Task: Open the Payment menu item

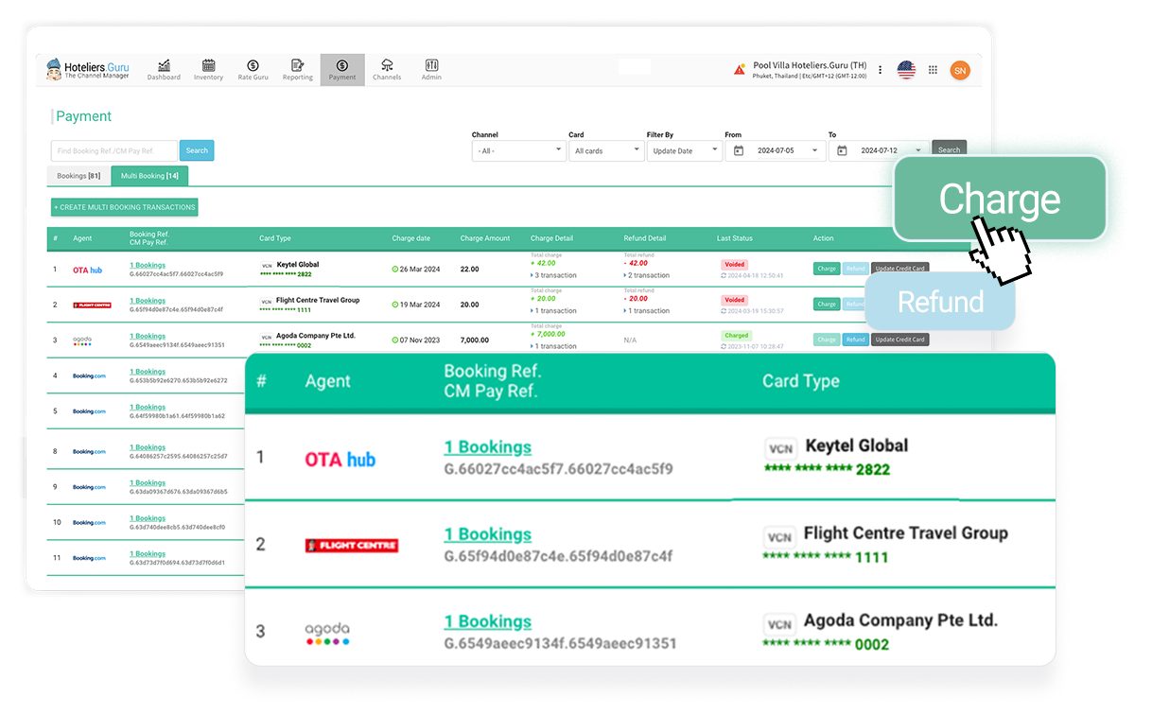Action: (x=342, y=69)
